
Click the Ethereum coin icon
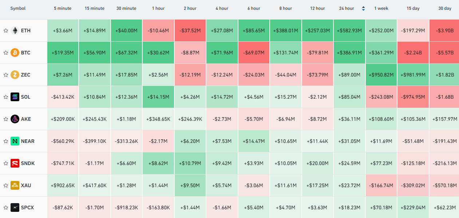(x=15, y=31)
